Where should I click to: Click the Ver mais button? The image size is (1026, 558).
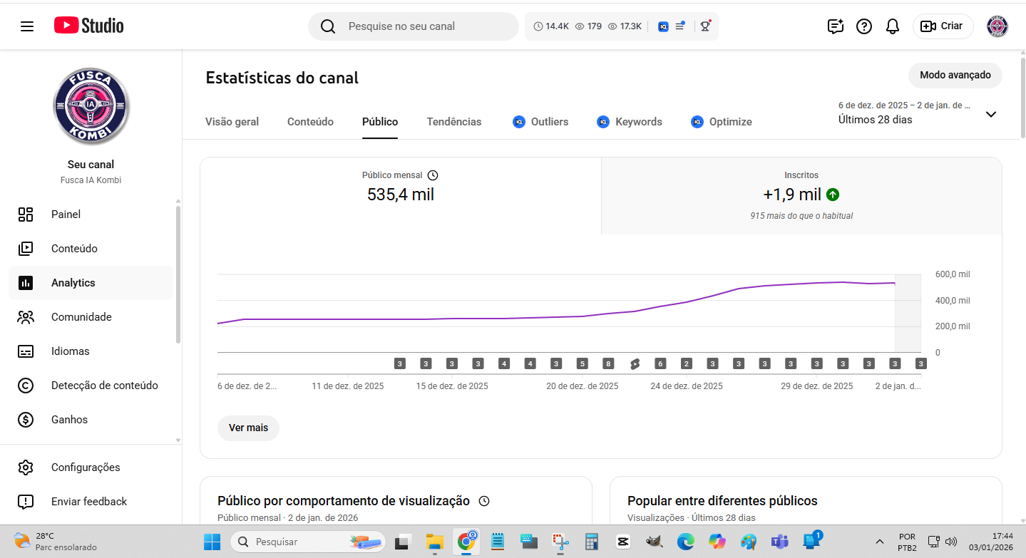[248, 428]
